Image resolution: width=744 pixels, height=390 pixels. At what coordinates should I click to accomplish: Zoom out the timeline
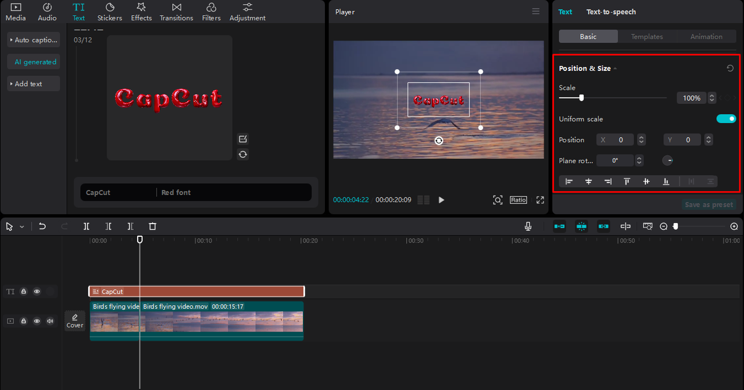pyautogui.click(x=663, y=226)
